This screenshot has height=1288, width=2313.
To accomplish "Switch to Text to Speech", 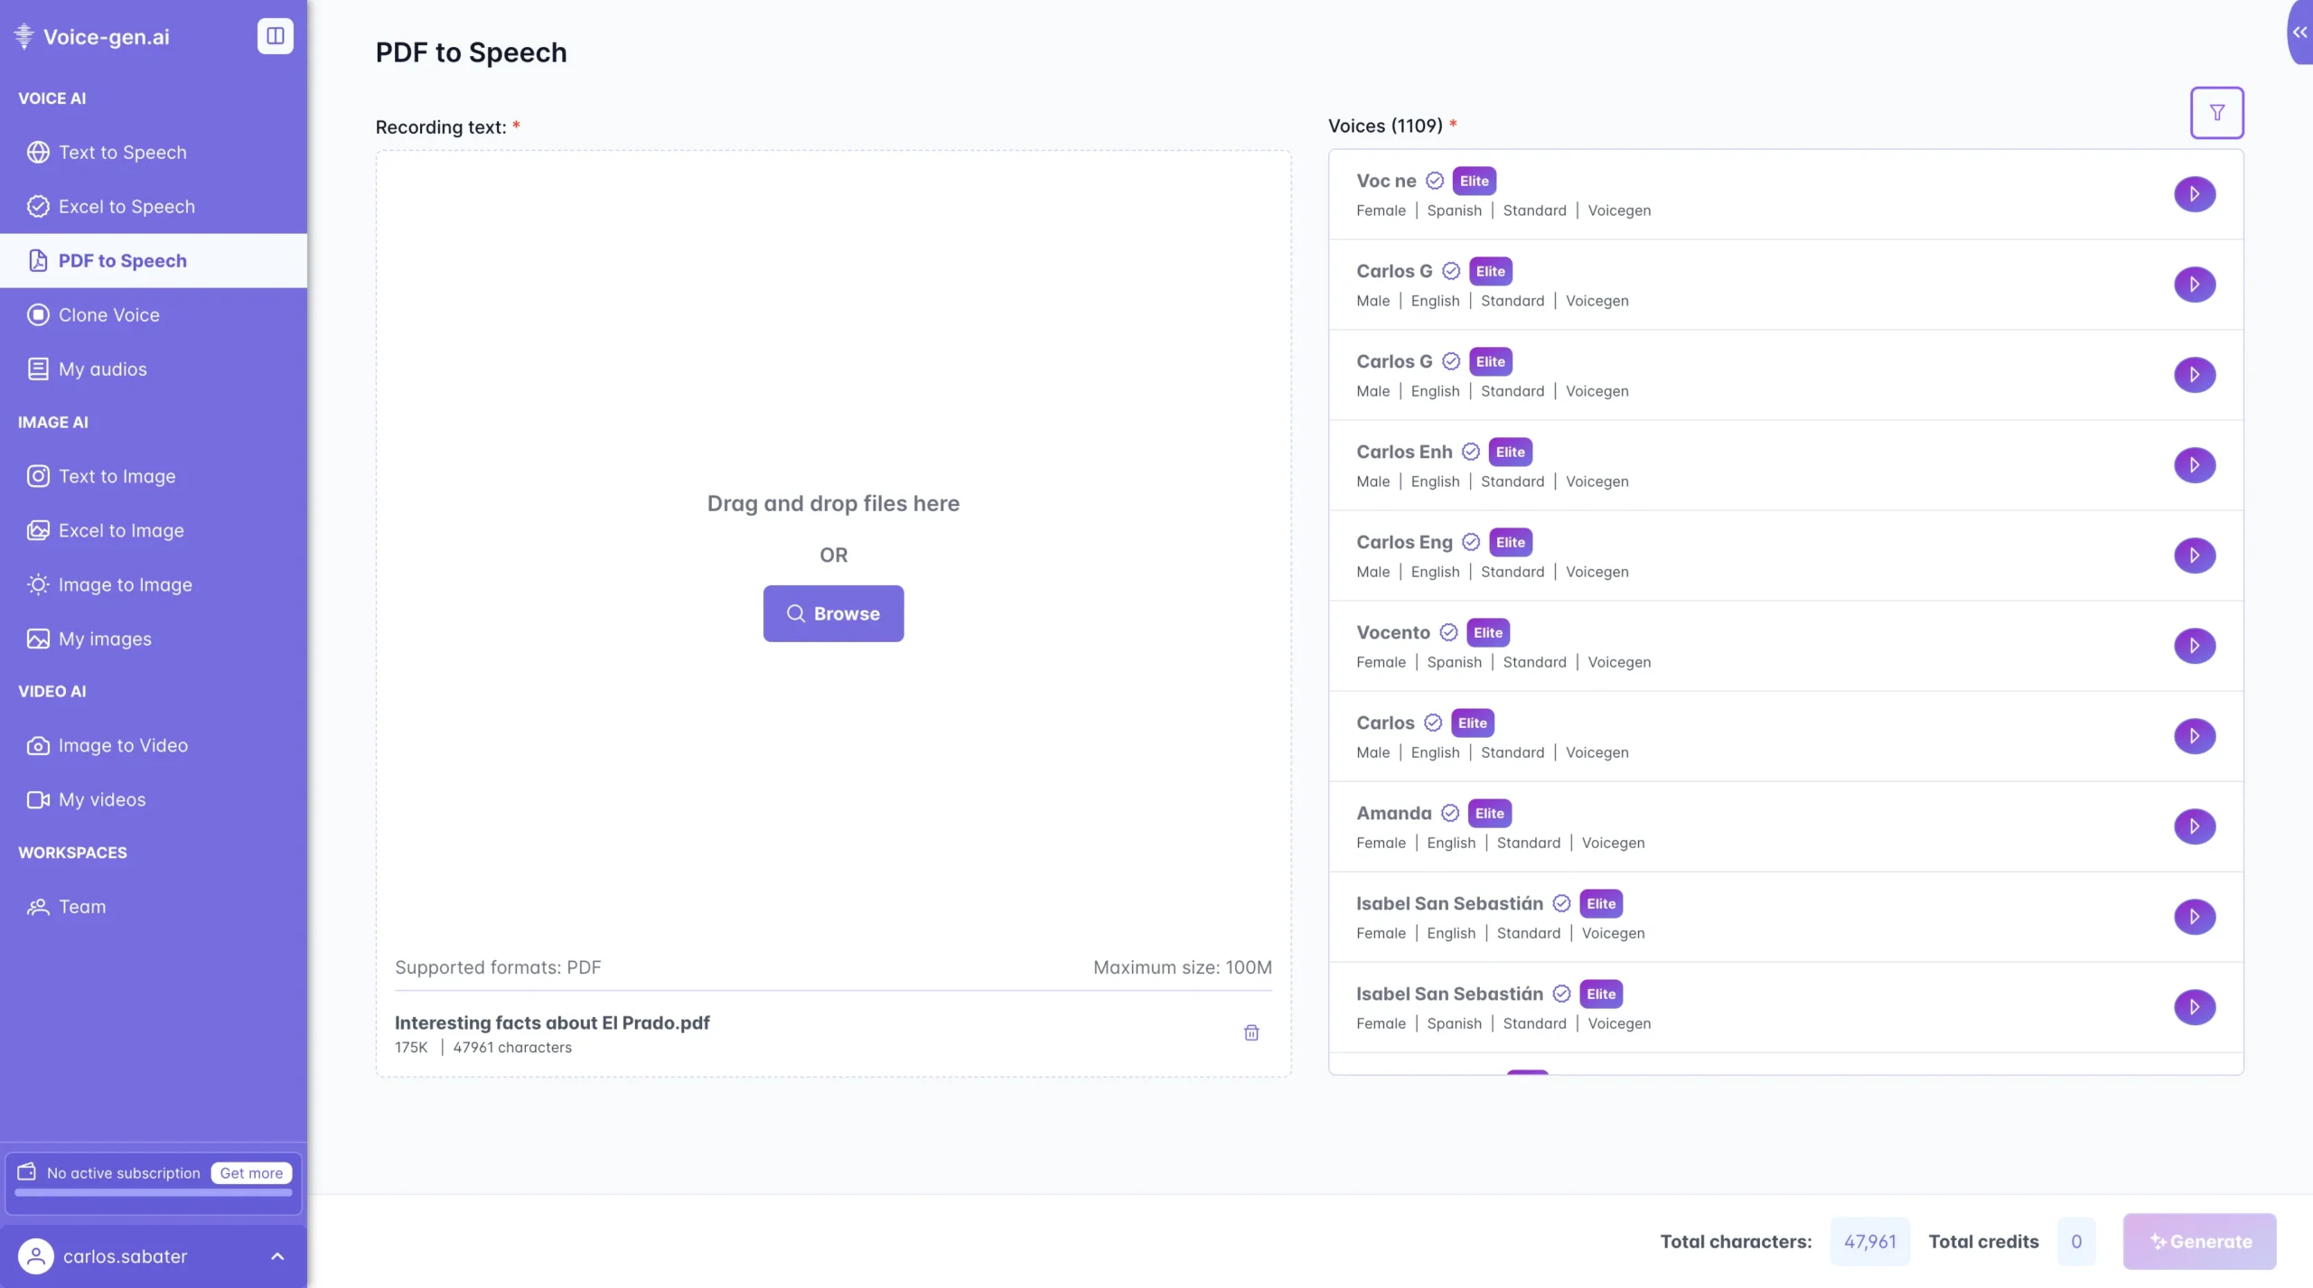I will click(123, 152).
